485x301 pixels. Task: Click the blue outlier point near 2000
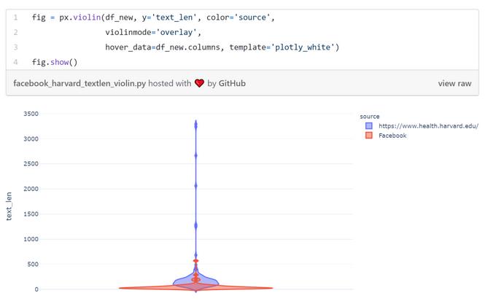195,186
